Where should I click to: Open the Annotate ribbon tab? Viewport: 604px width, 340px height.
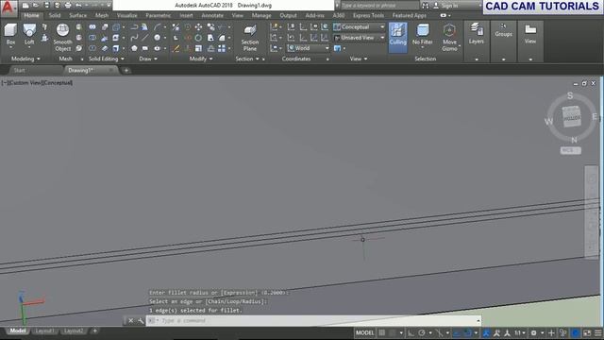[x=212, y=15]
